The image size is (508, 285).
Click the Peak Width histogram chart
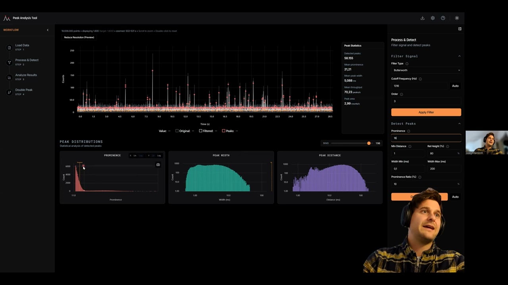point(221,177)
